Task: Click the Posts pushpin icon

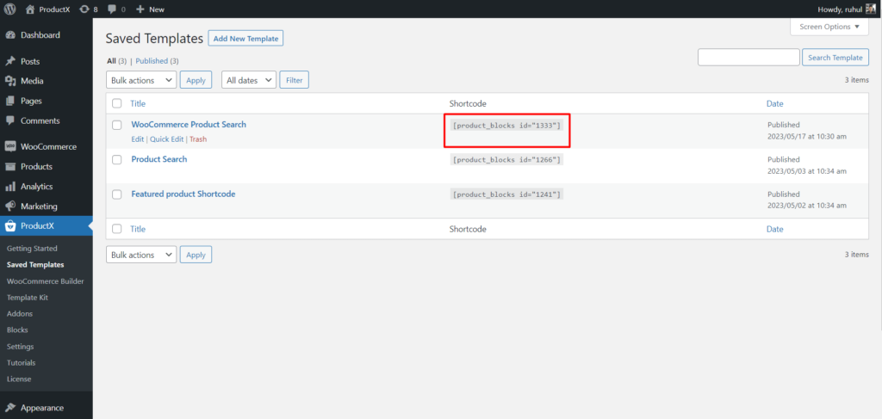Action: click(10, 61)
